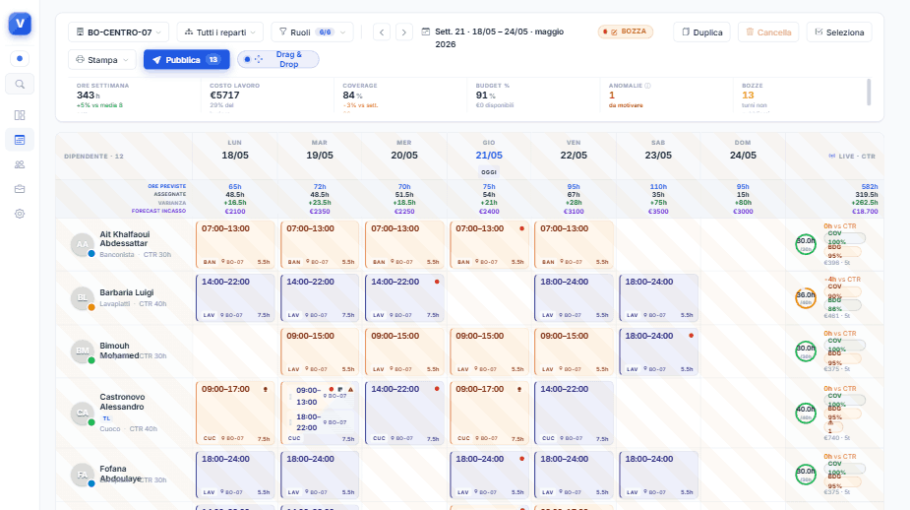This screenshot has height=510, width=910.
Task: Click the Coverage 84 % value
Action: [352, 96]
